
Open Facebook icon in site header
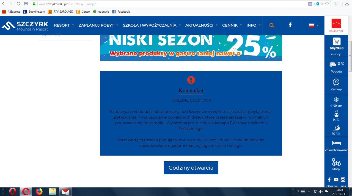tap(290, 25)
